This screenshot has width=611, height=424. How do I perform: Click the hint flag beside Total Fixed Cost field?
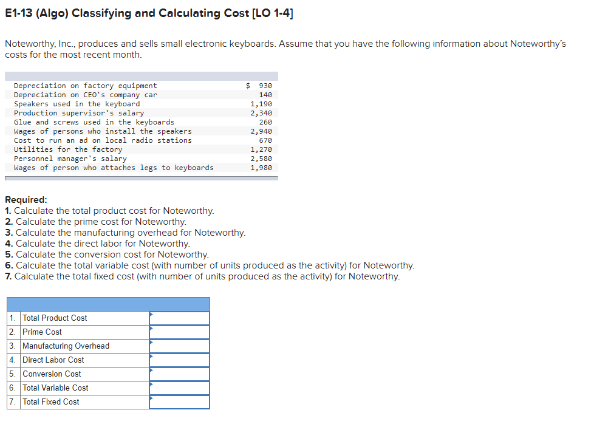pos(151,398)
